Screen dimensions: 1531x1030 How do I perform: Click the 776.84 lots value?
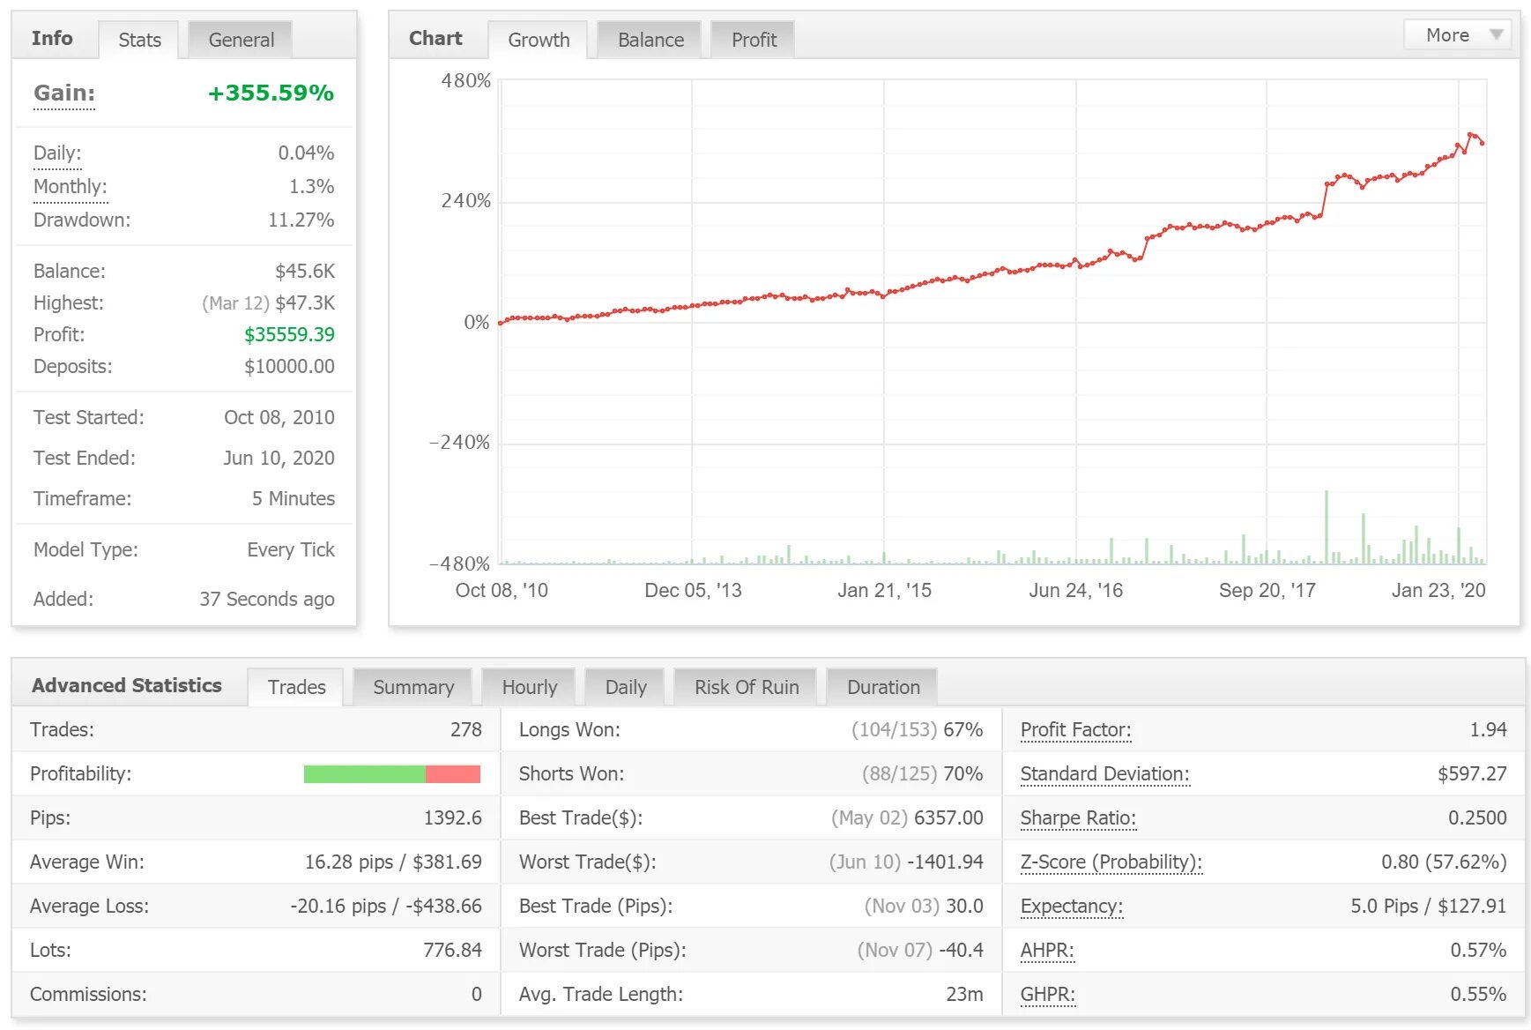pos(453,950)
